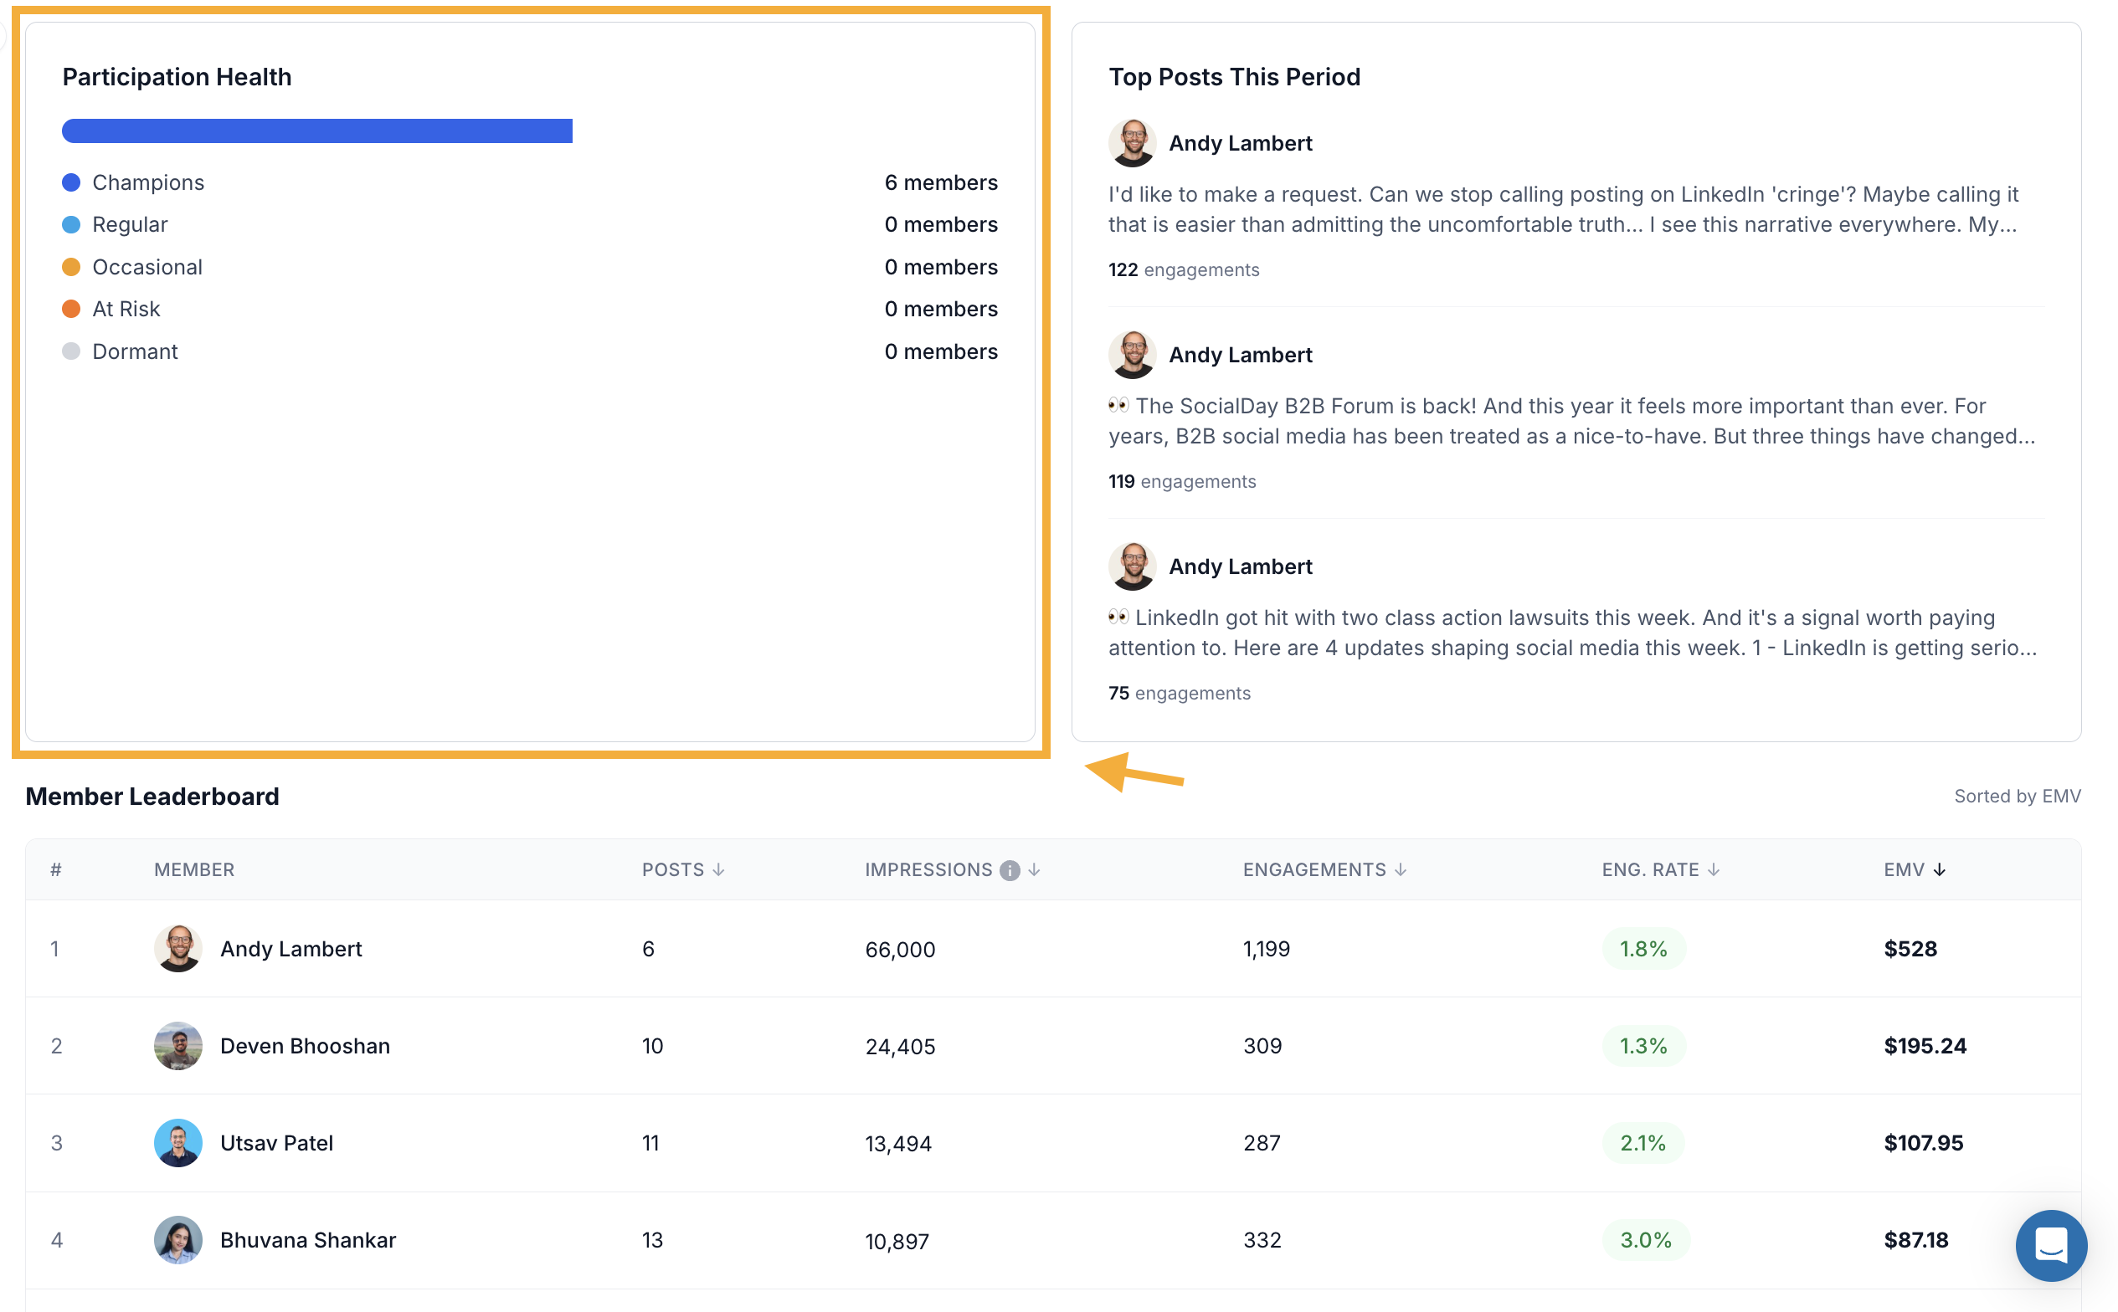Click Deven Bhooshan's avatar in the leaderboard
Image resolution: width=2118 pixels, height=1312 pixels.
click(178, 1046)
